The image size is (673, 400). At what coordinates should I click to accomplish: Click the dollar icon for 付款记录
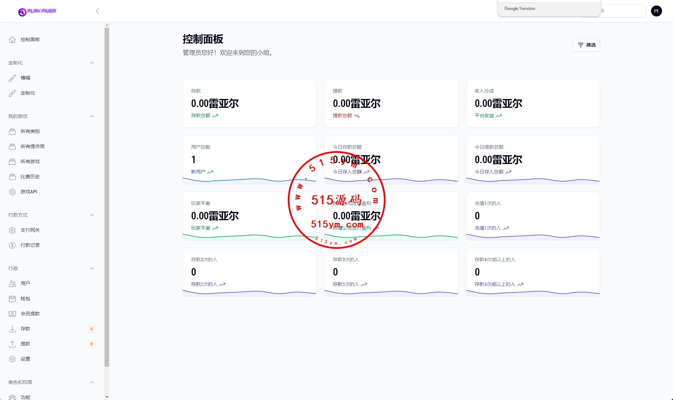[12, 245]
